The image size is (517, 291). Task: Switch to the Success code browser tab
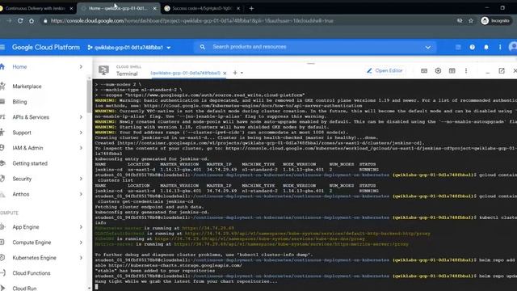tap(203, 9)
